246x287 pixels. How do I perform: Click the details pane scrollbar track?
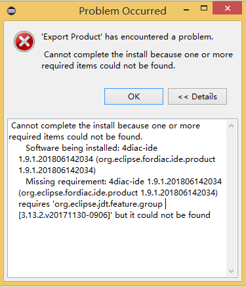(x=231, y=198)
